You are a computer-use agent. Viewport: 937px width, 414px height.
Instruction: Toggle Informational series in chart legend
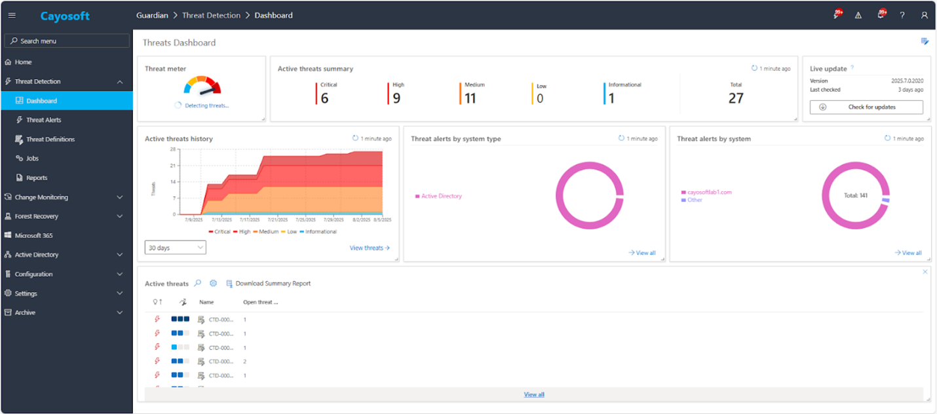(x=317, y=231)
